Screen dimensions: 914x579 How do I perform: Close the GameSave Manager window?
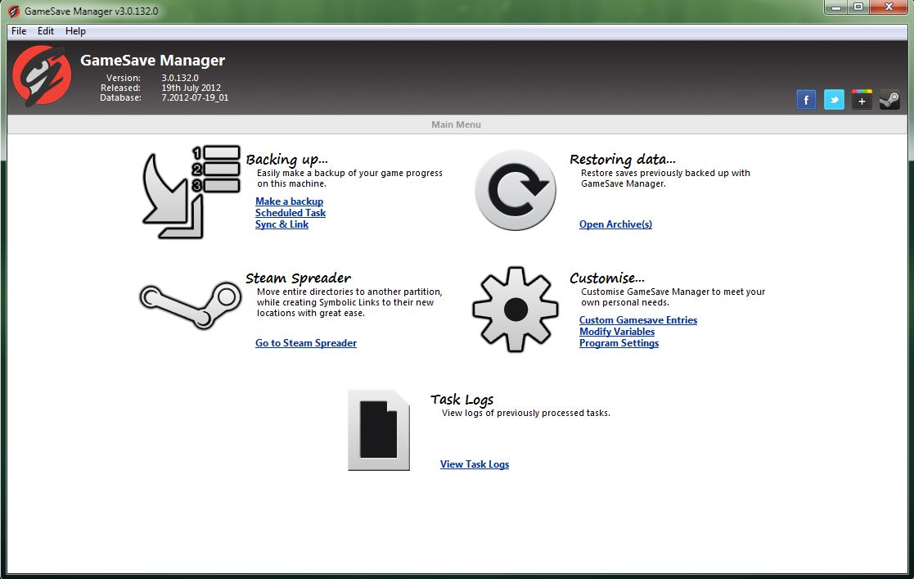coord(889,7)
